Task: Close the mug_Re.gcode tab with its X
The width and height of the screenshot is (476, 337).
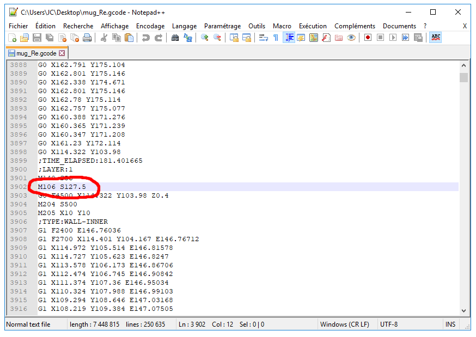Action: [x=62, y=53]
